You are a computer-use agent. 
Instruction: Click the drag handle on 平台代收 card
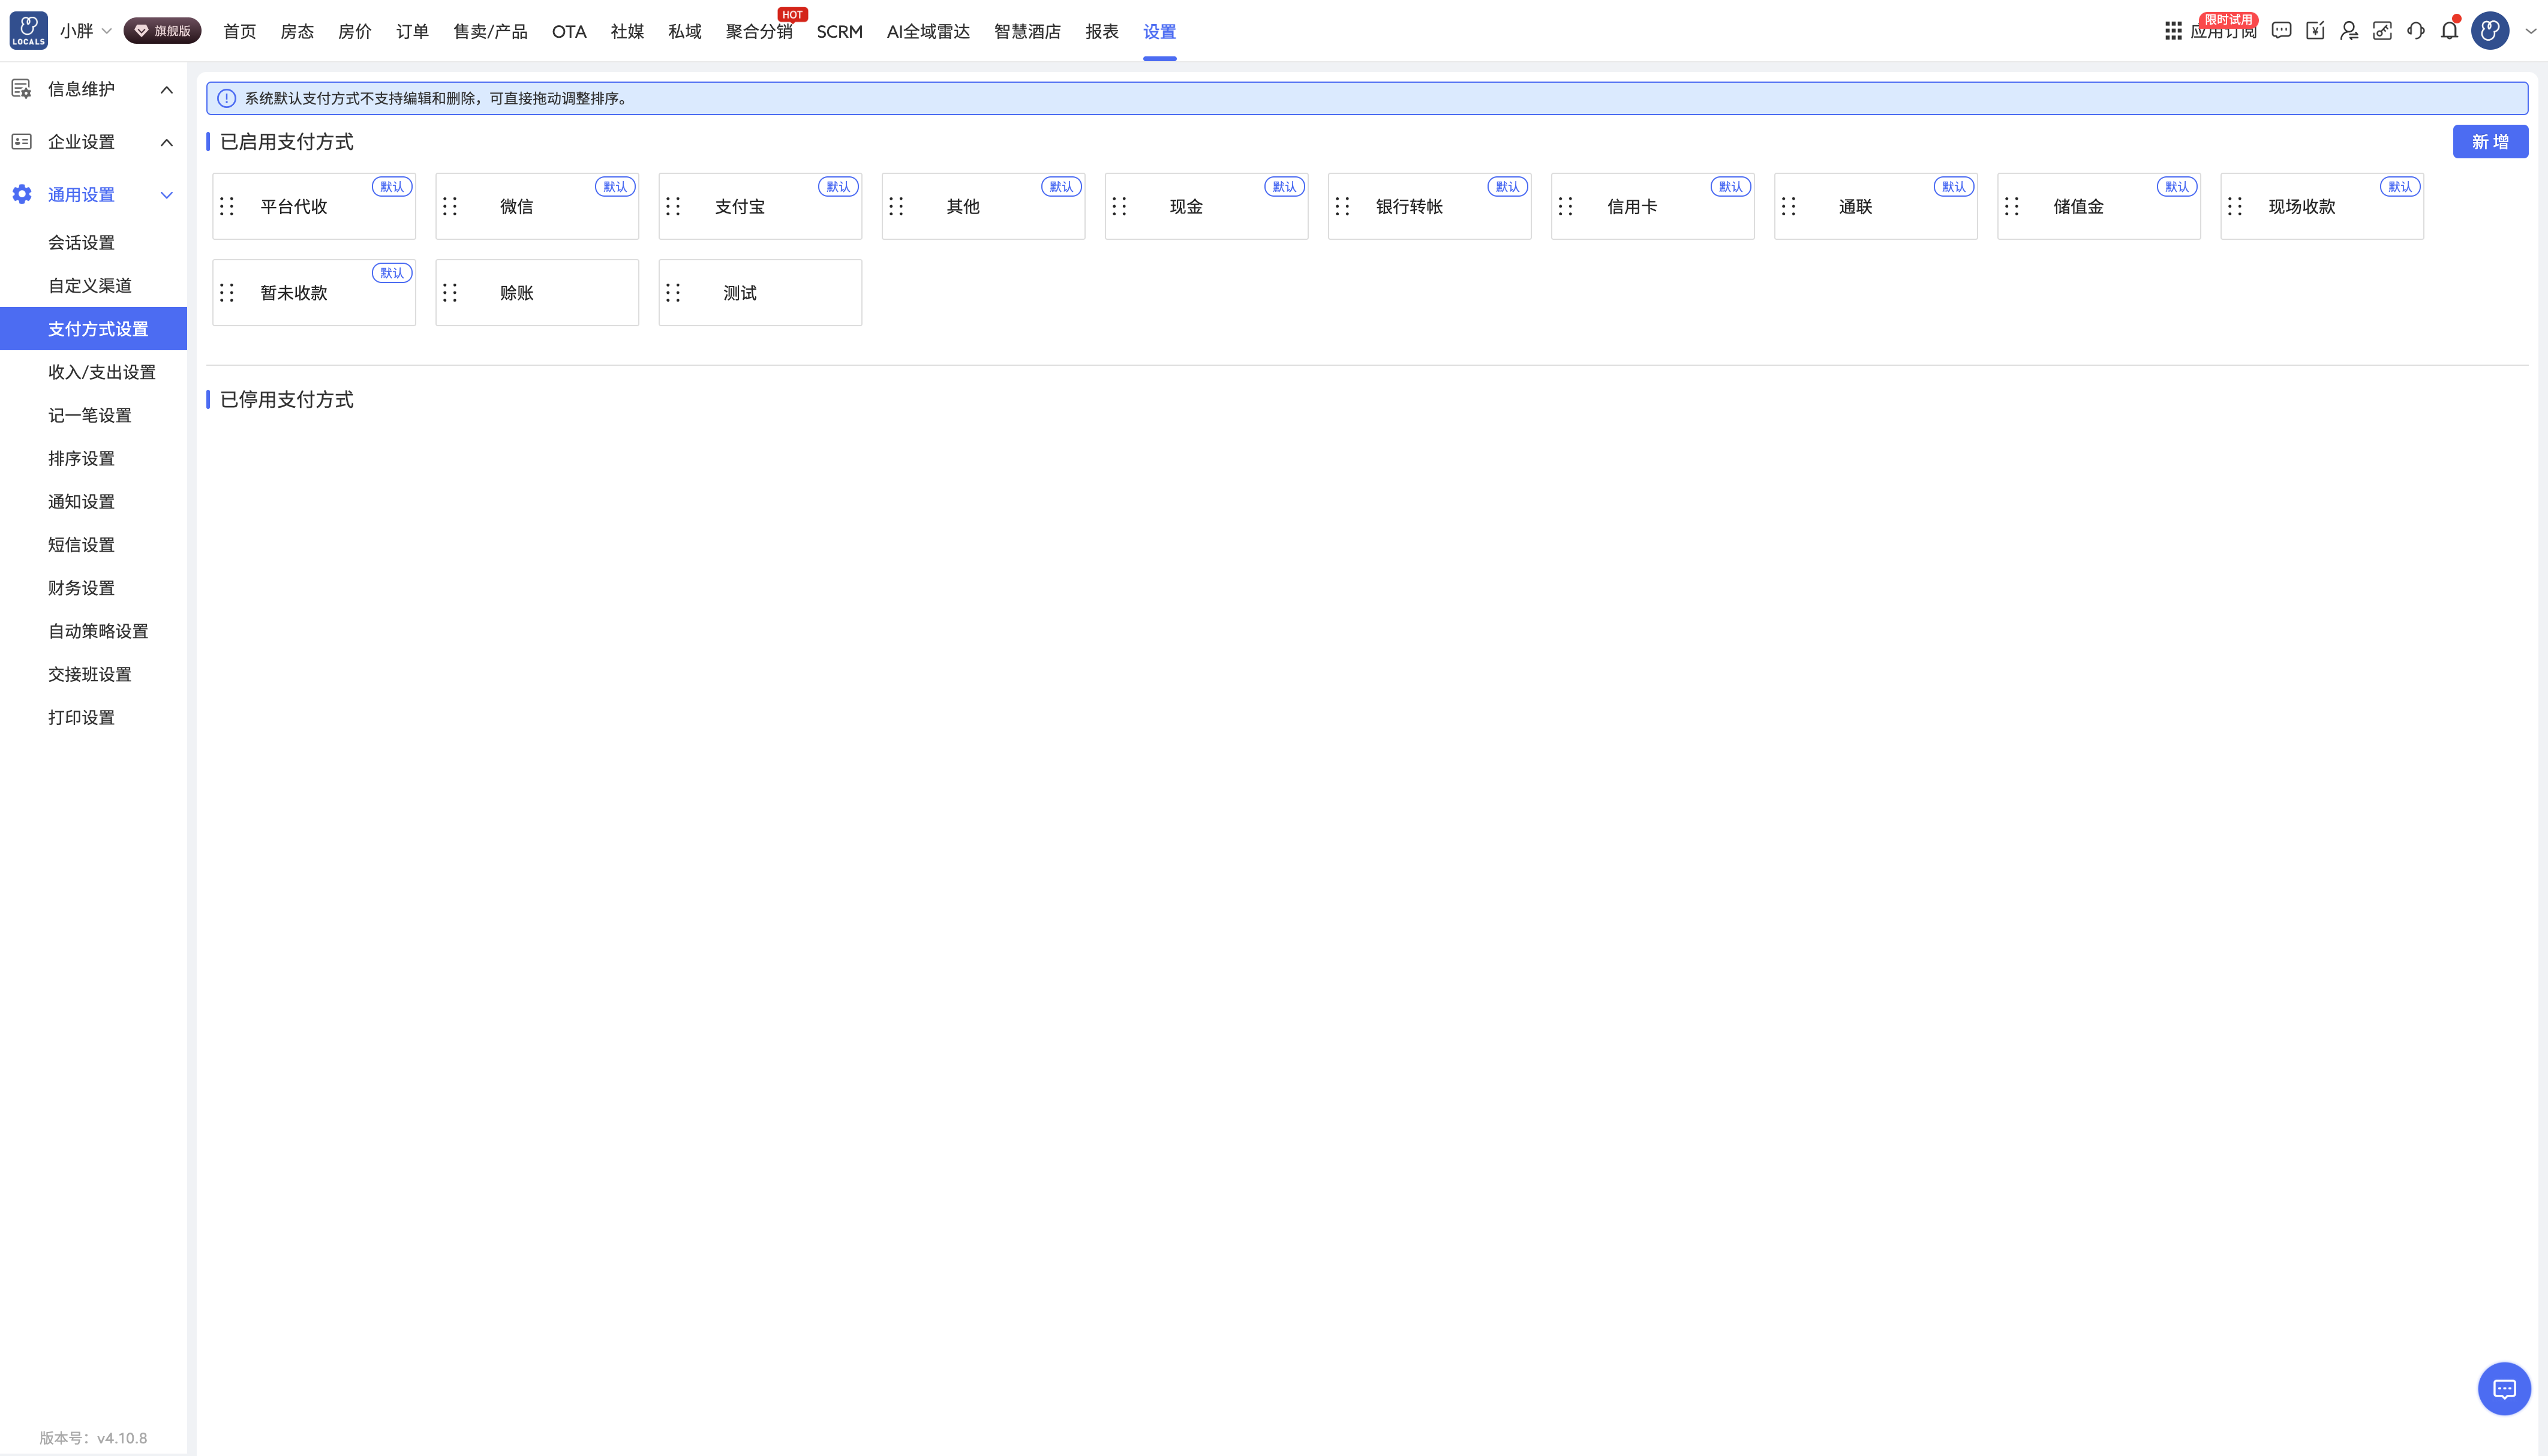click(x=227, y=206)
